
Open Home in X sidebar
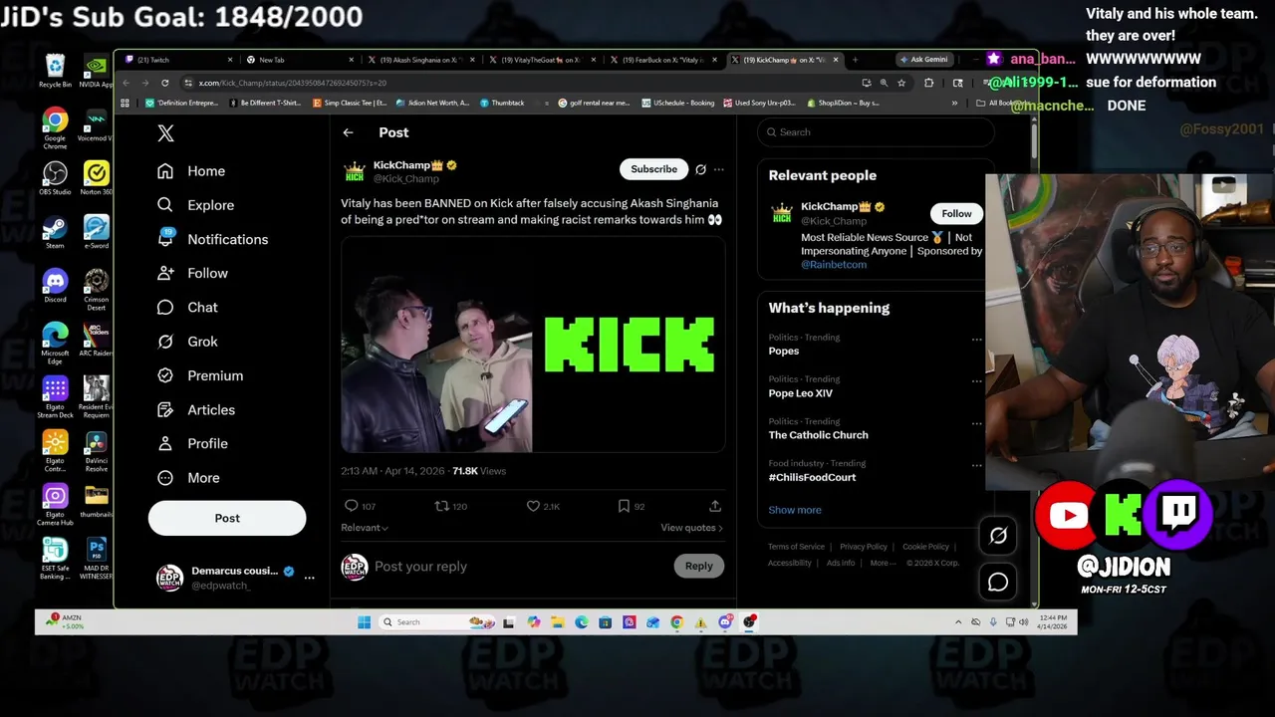tap(191, 171)
